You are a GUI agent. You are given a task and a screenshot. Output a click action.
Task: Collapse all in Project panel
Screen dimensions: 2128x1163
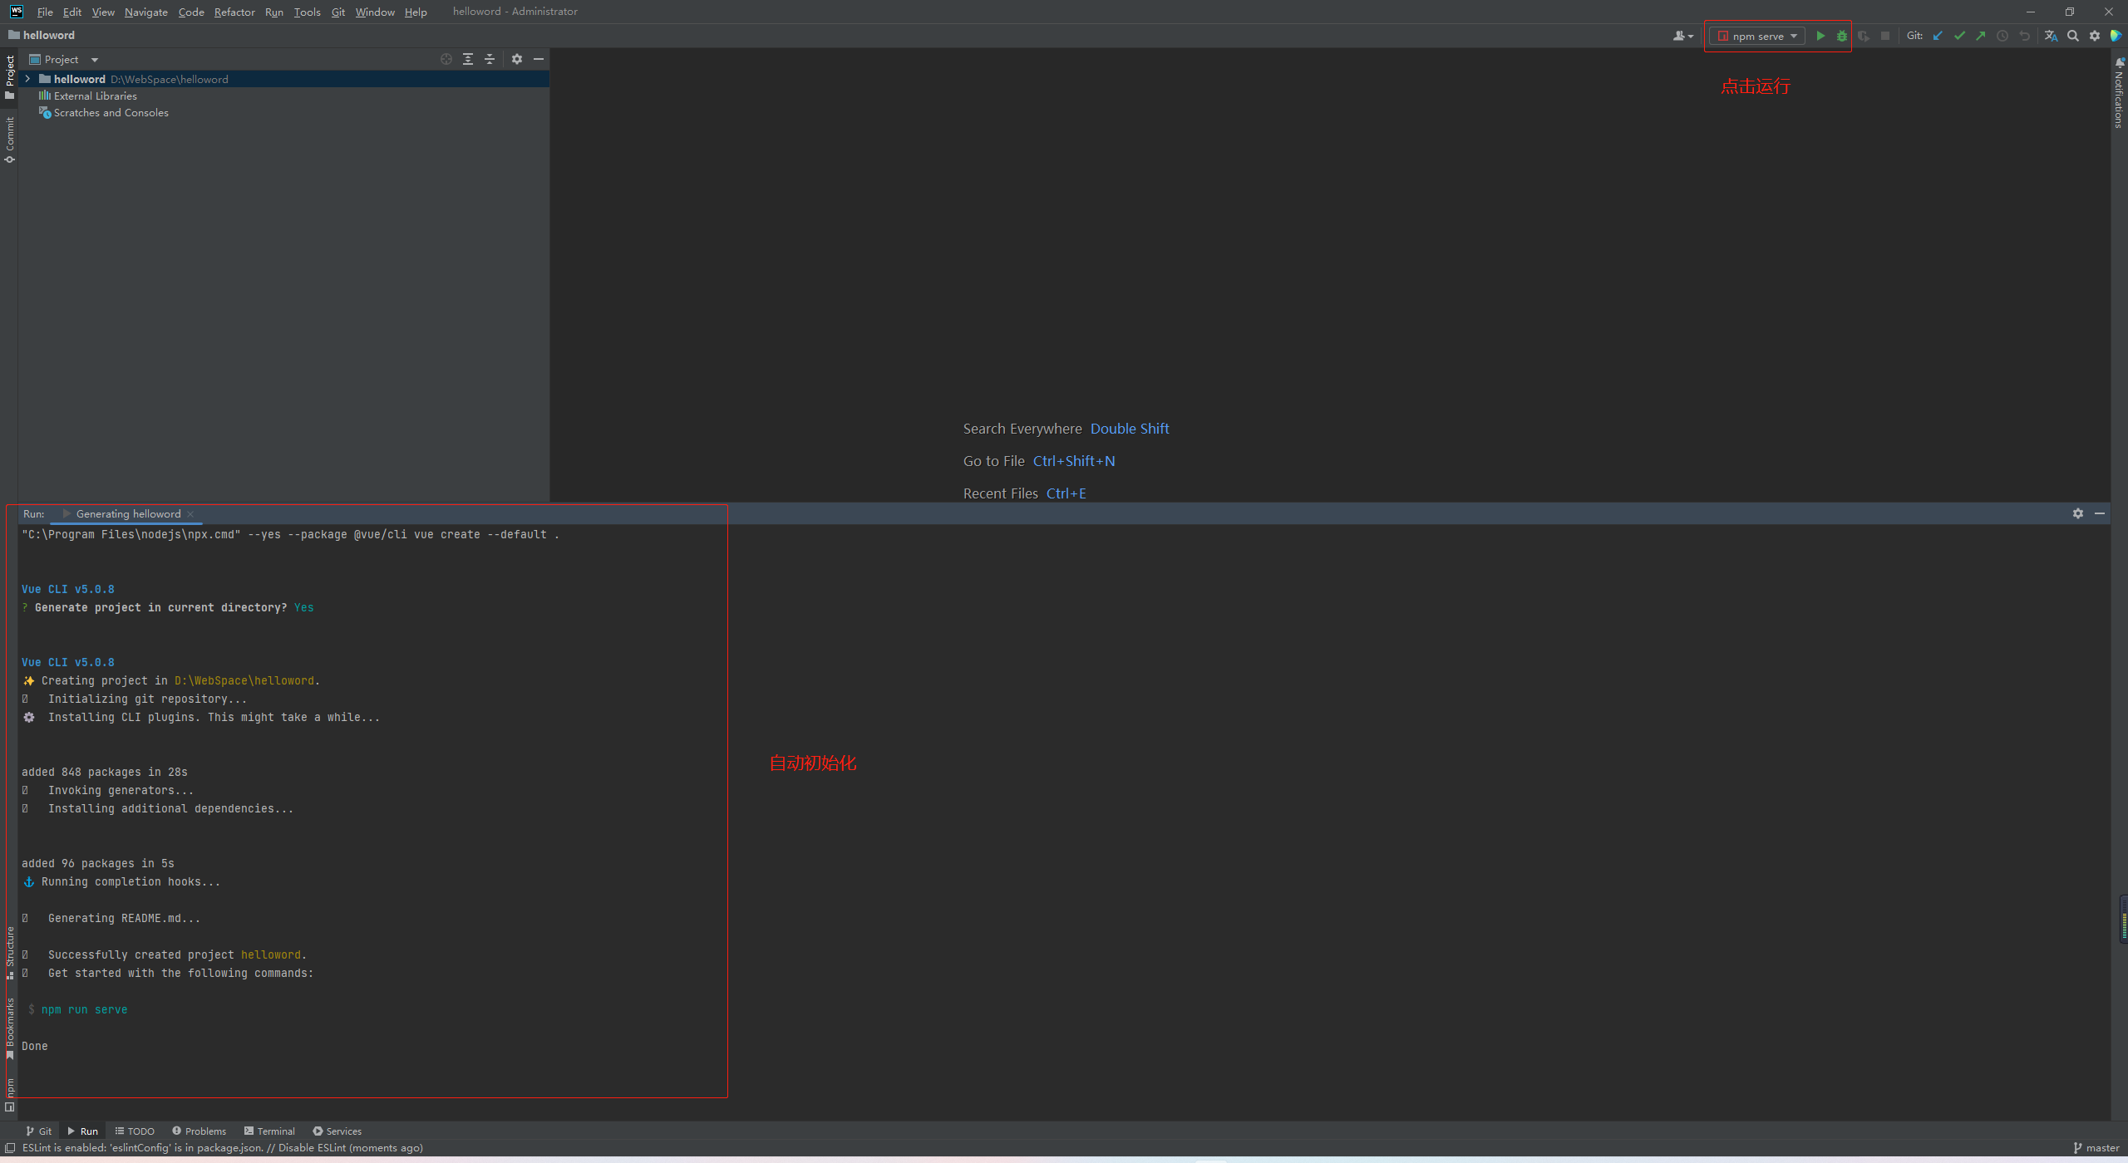[490, 59]
